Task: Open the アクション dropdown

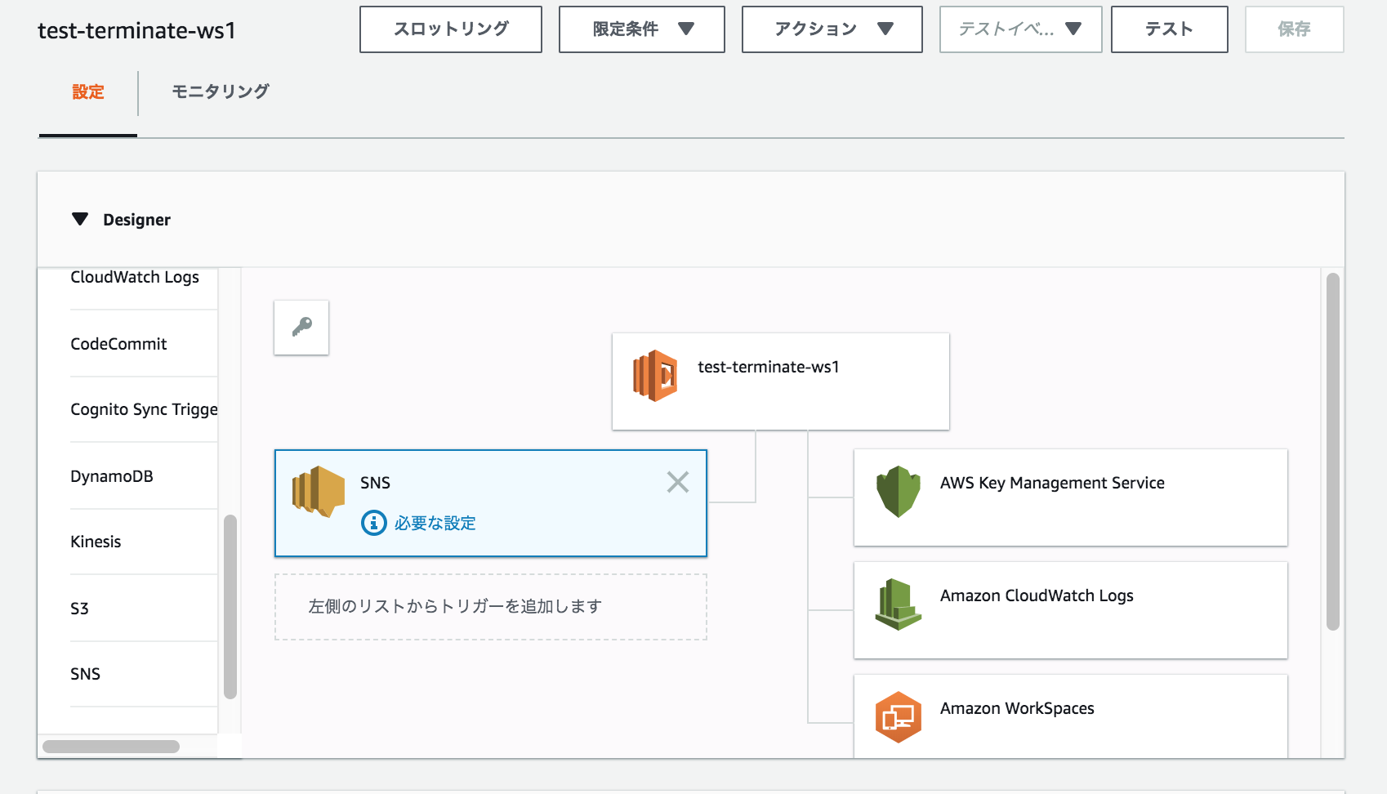Action: (832, 29)
